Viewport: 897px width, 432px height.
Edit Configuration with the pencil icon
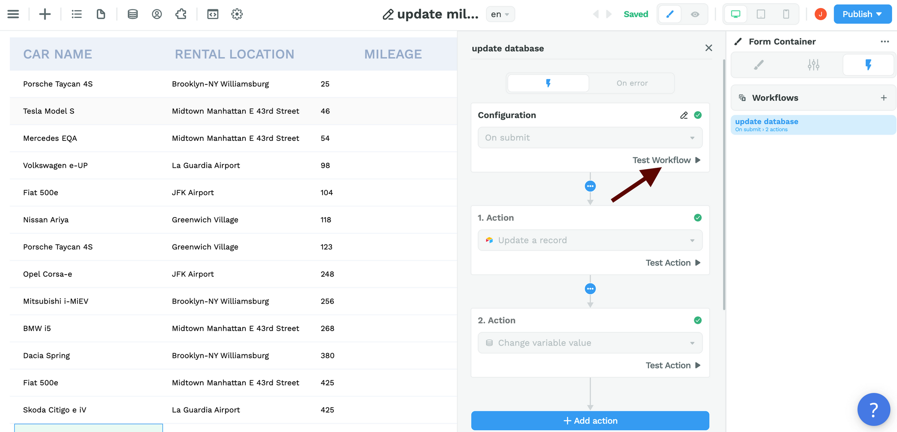pyautogui.click(x=684, y=115)
